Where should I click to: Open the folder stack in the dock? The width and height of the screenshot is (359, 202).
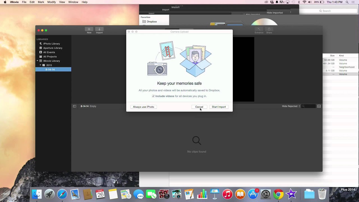coord(309,194)
